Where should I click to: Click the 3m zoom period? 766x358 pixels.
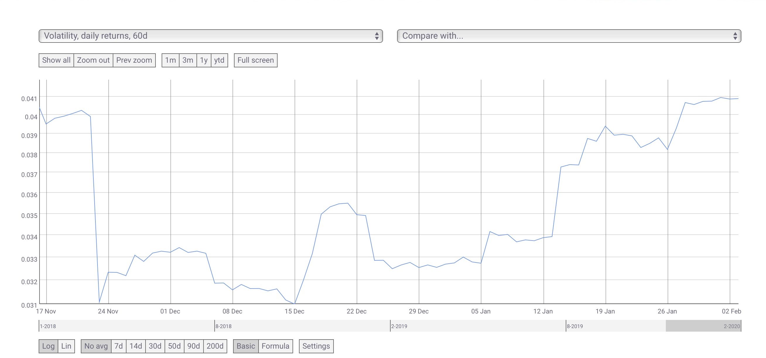pyautogui.click(x=187, y=60)
